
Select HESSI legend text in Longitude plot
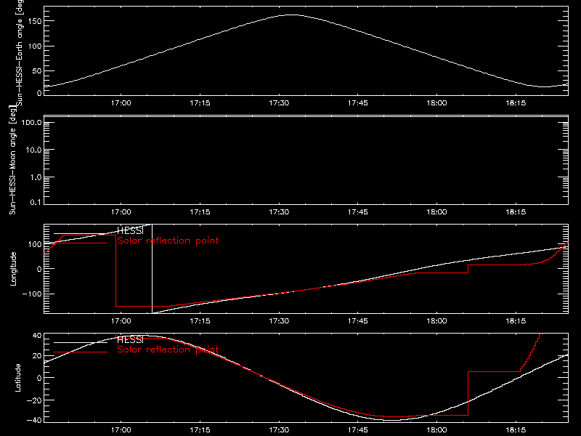130,230
